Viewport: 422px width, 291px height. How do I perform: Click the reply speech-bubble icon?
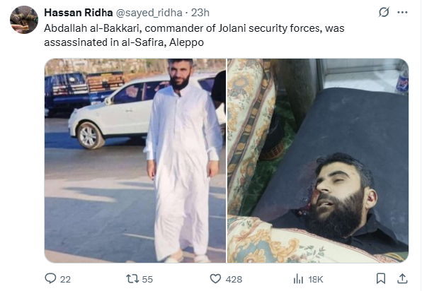coord(50,279)
